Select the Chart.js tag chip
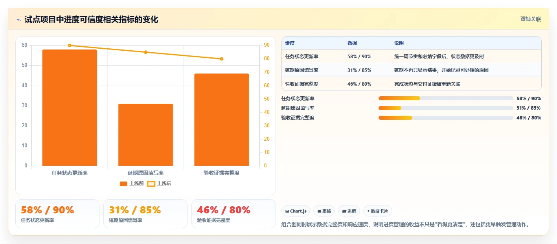The image size is (557, 244). coord(296,211)
